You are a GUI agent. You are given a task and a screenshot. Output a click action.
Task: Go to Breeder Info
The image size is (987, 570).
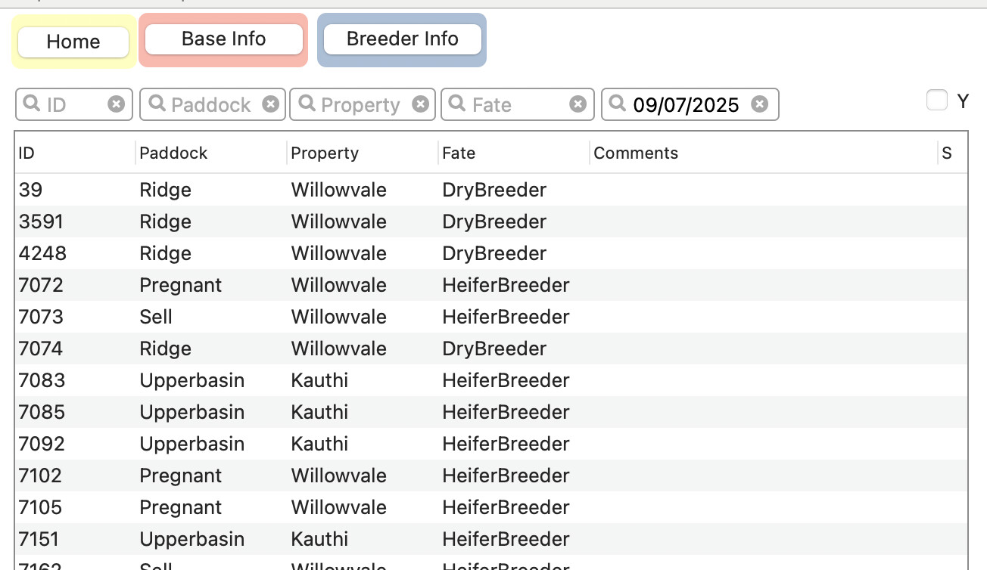pos(403,39)
